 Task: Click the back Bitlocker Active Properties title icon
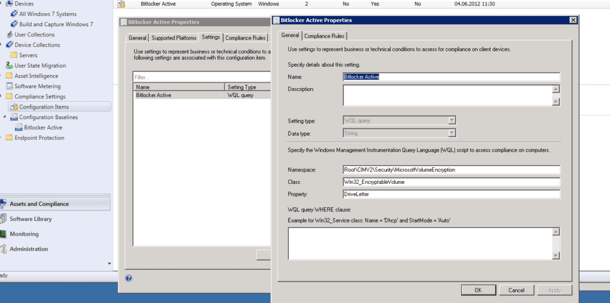click(124, 22)
